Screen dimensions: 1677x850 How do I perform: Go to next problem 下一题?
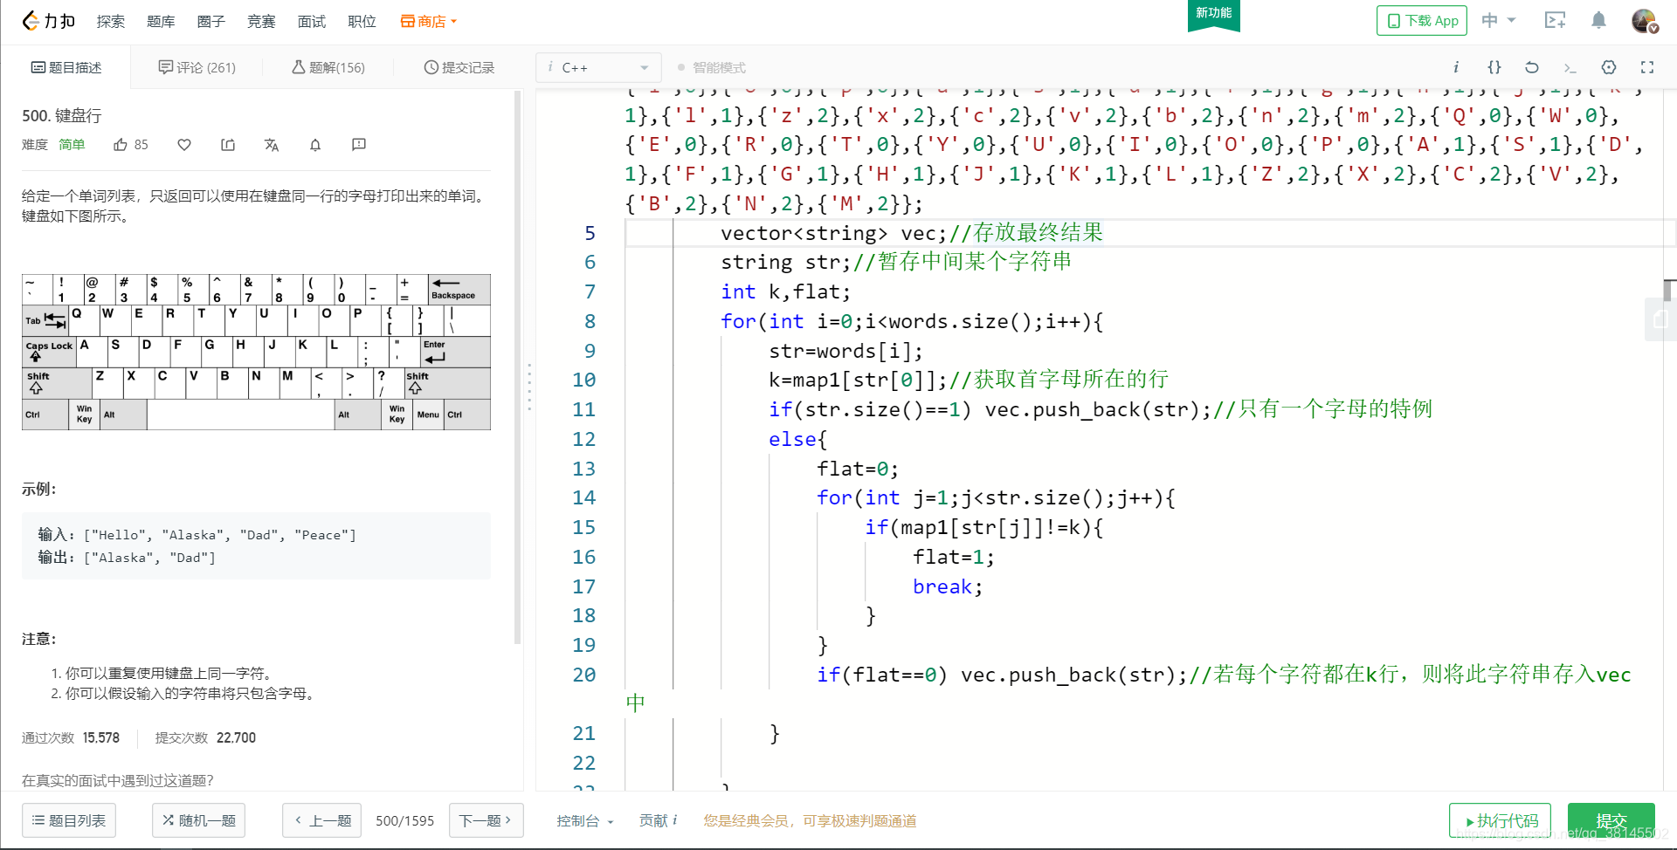coord(486,820)
